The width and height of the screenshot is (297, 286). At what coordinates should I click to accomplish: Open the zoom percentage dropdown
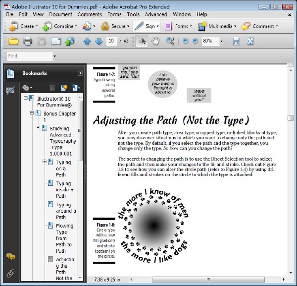[221, 41]
